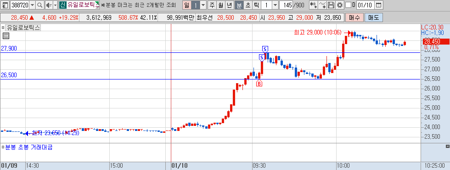This screenshot has width=450, height=170.
Task: Open the daily period dropdown arrow
Action: tap(203, 5)
